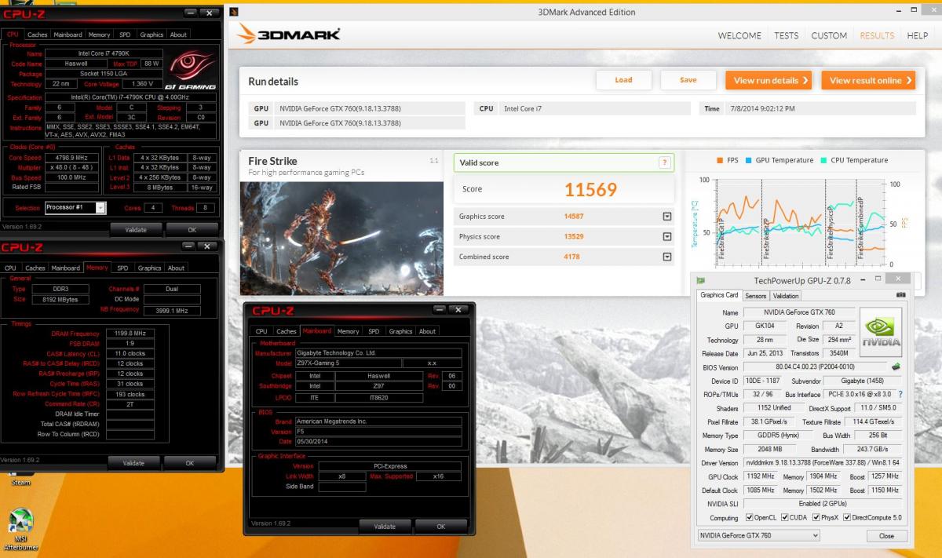Click the Physics score value 13529

[574, 236]
